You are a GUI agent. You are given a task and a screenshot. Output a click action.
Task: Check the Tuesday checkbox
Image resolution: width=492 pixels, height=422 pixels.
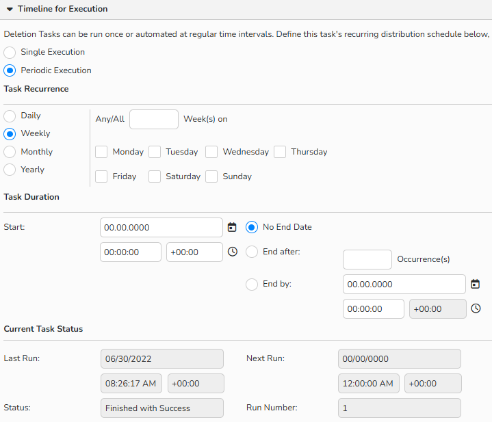tap(155, 152)
